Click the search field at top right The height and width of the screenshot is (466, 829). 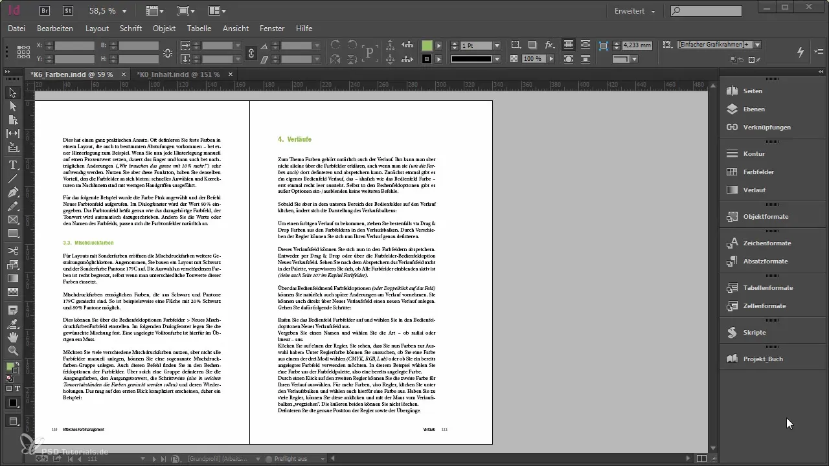click(706, 11)
